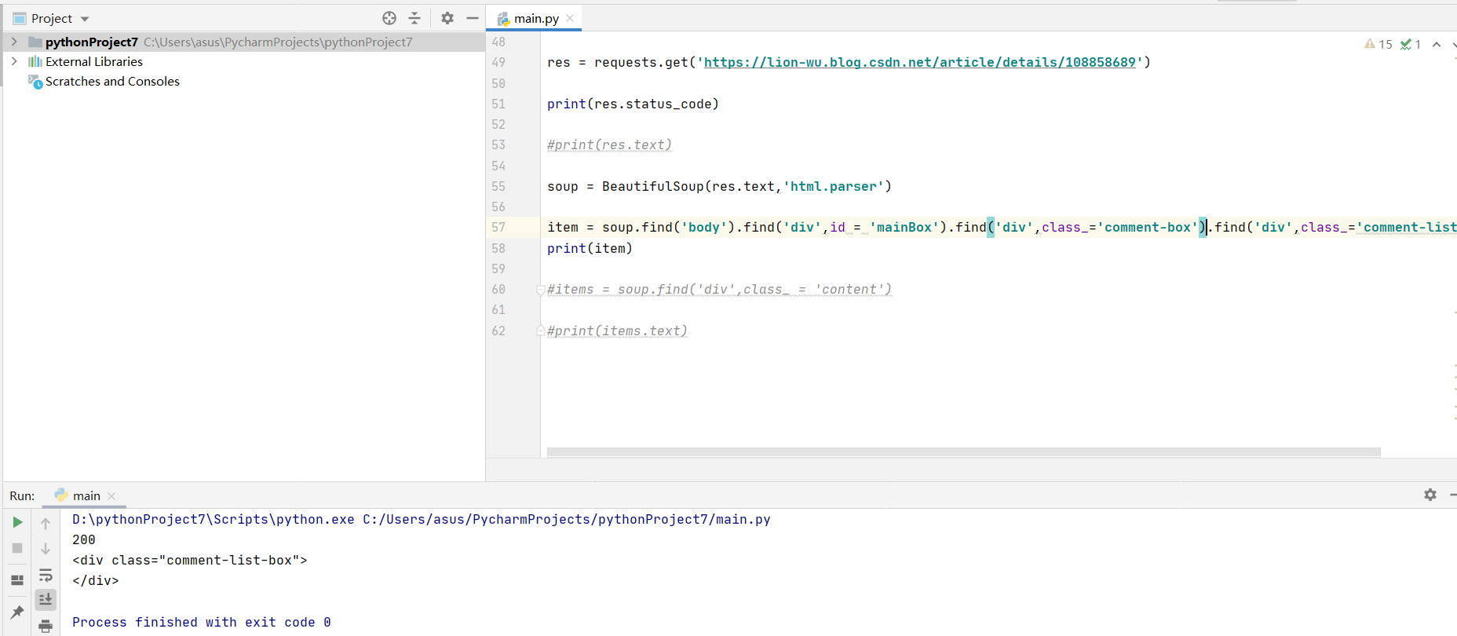This screenshot has height=636, width=1457.
Task: Click the 1 typo checkmark indicator
Action: click(x=1411, y=44)
